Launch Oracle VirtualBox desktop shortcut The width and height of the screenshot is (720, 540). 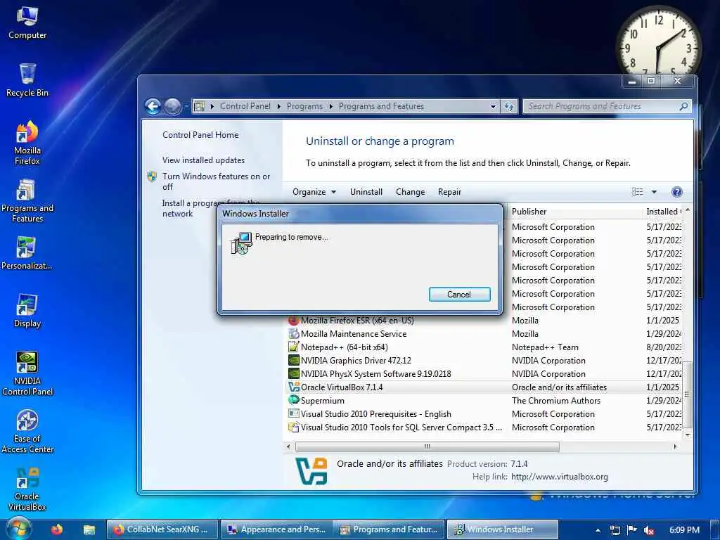[x=27, y=489]
